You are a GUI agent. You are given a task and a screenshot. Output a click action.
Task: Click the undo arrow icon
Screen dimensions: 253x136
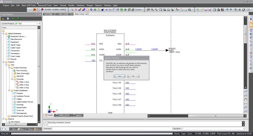coord(227,10)
